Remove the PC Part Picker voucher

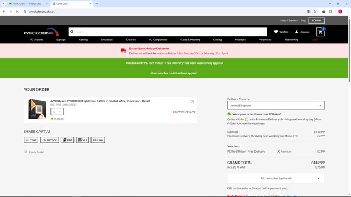pyautogui.click(x=284, y=152)
